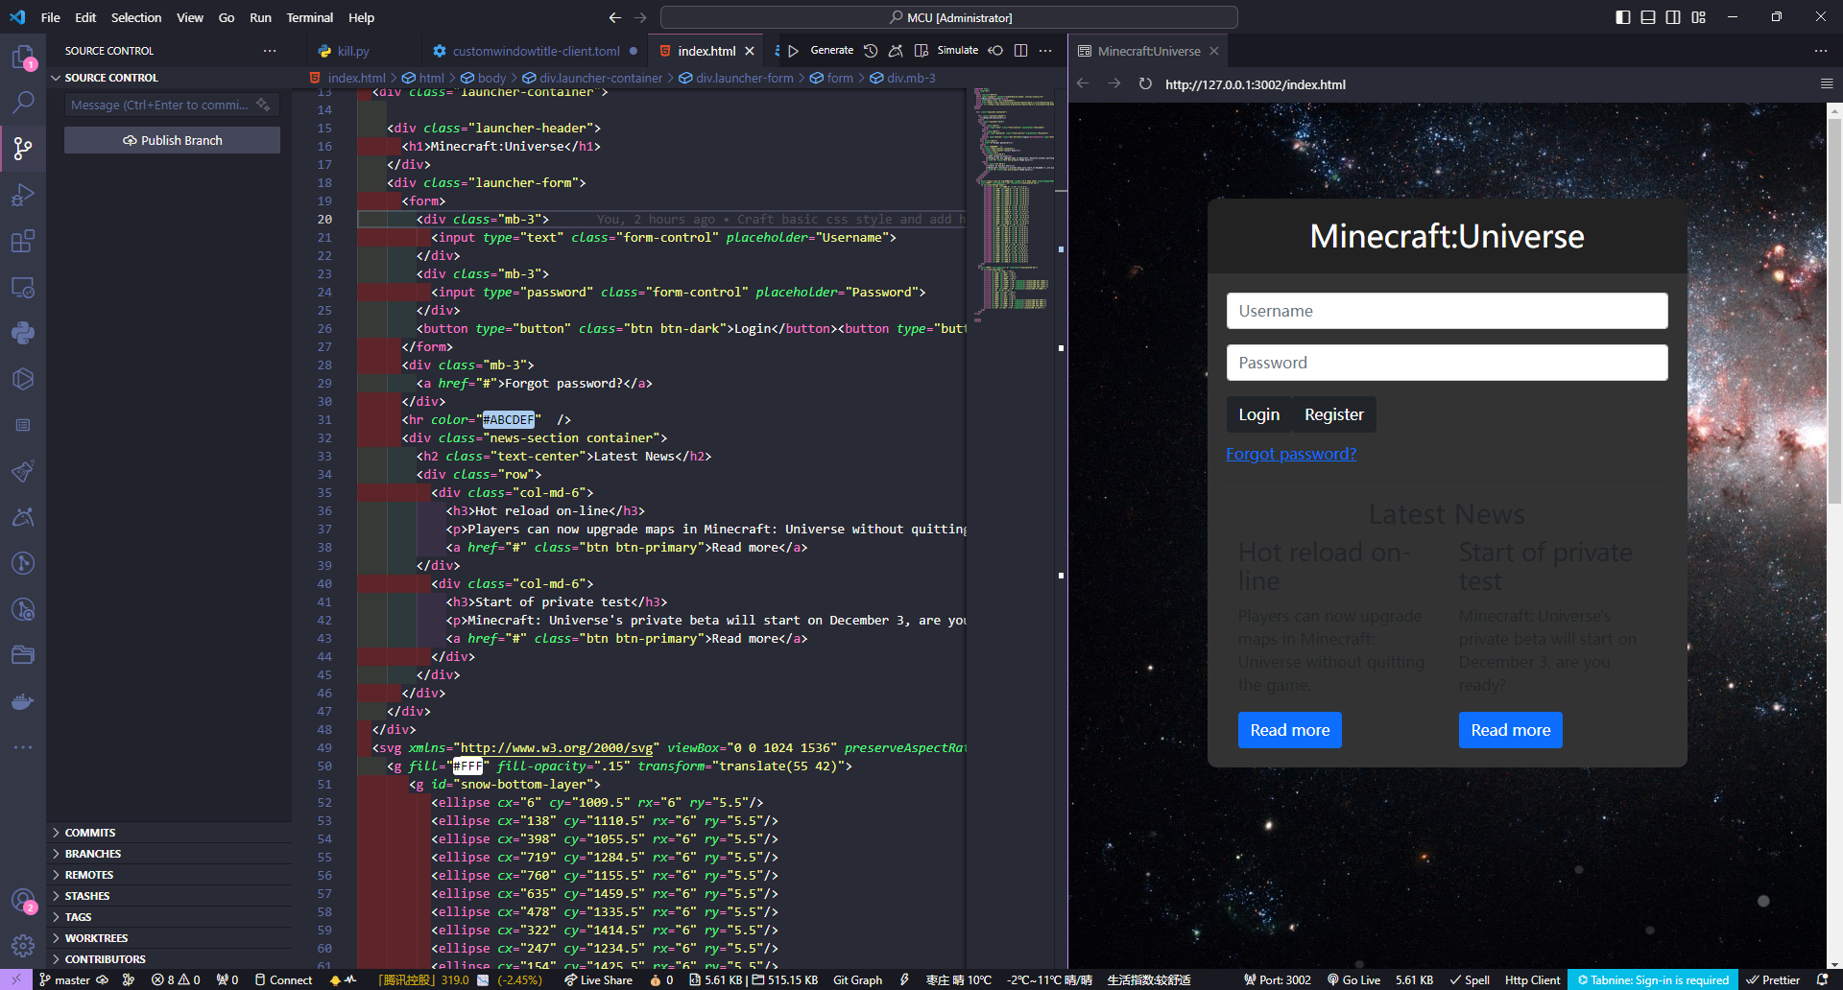Click the #ABCDEF color value on line 31

click(x=509, y=419)
